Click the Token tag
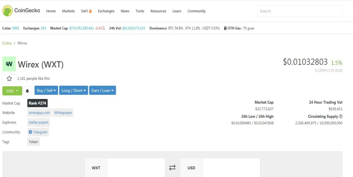Screen dimensions: 353x177 click(x=34, y=142)
